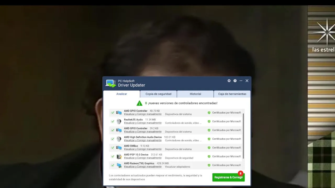
Task: Click the first AMD GPIO Controller 40.73 KB device icon
Action: pyautogui.click(x=119, y=113)
